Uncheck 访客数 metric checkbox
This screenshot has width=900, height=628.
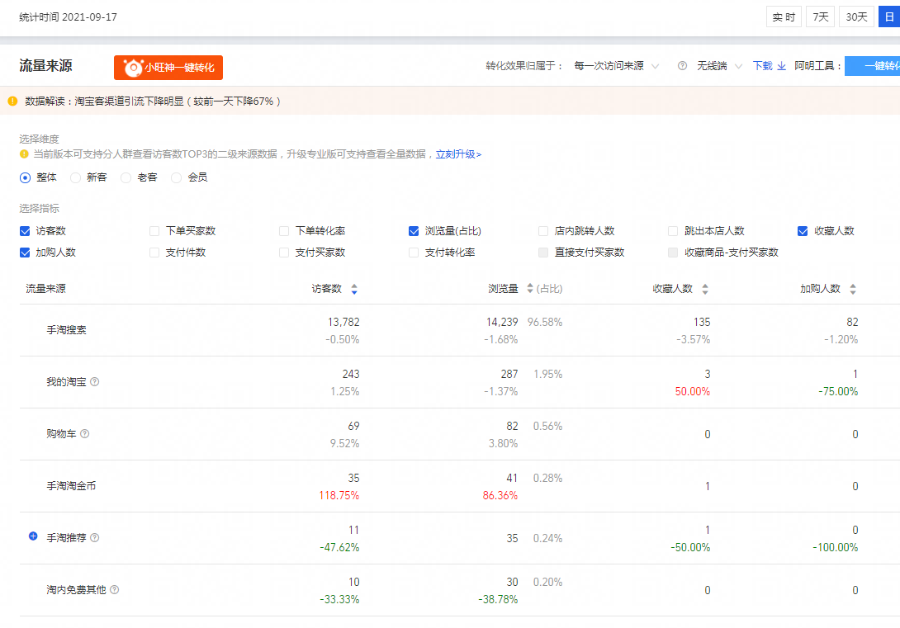[25, 231]
